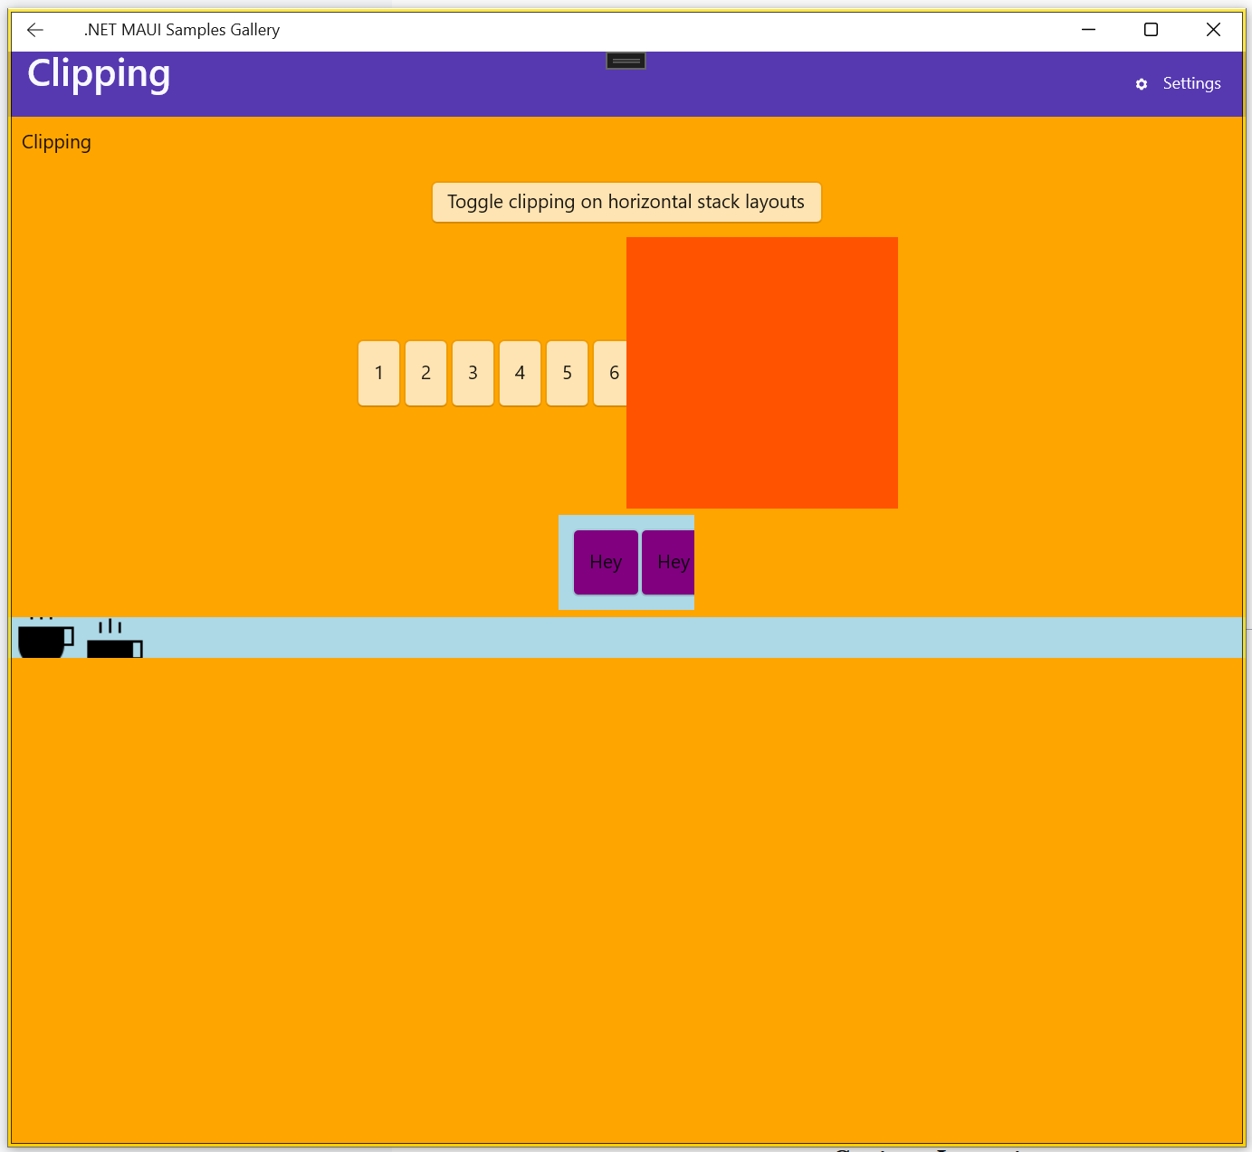Click the large red-orange square
Viewport: 1252px width, 1152px height.
pyautogui.click(x=761, y=373)
